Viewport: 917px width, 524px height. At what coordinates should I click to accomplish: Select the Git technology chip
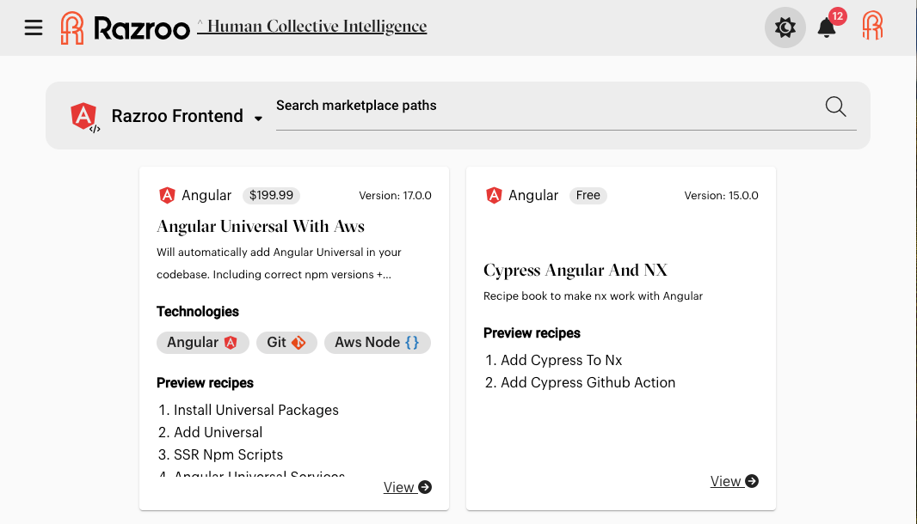(286, 343)
